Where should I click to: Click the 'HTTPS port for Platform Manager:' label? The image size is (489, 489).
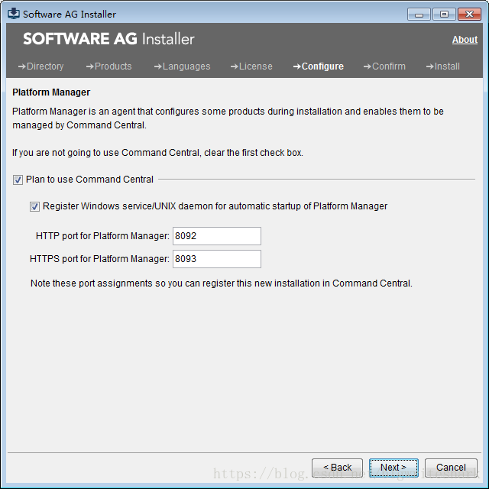click(99, 259)
